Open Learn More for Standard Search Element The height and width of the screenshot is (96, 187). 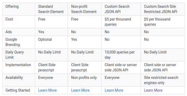point(47,90)
